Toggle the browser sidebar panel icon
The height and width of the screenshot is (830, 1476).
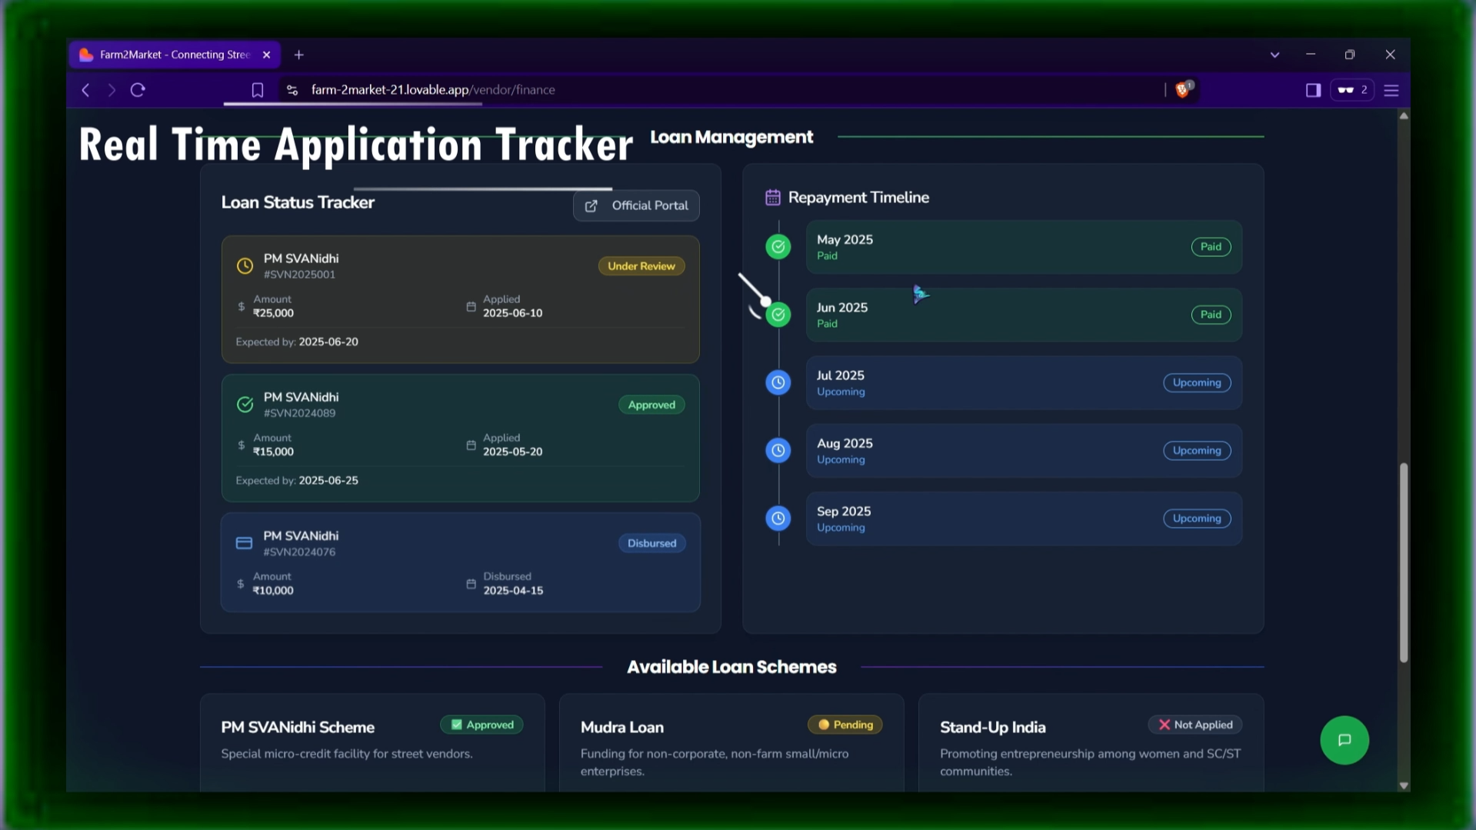(x=1313, y=90)
